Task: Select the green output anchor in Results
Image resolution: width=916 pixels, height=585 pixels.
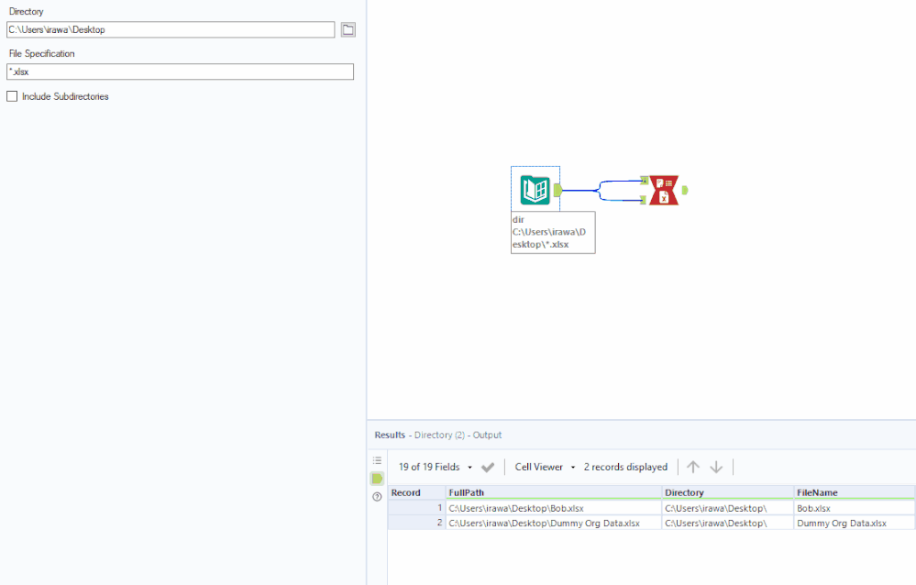Action: click(x=378, y=479)
